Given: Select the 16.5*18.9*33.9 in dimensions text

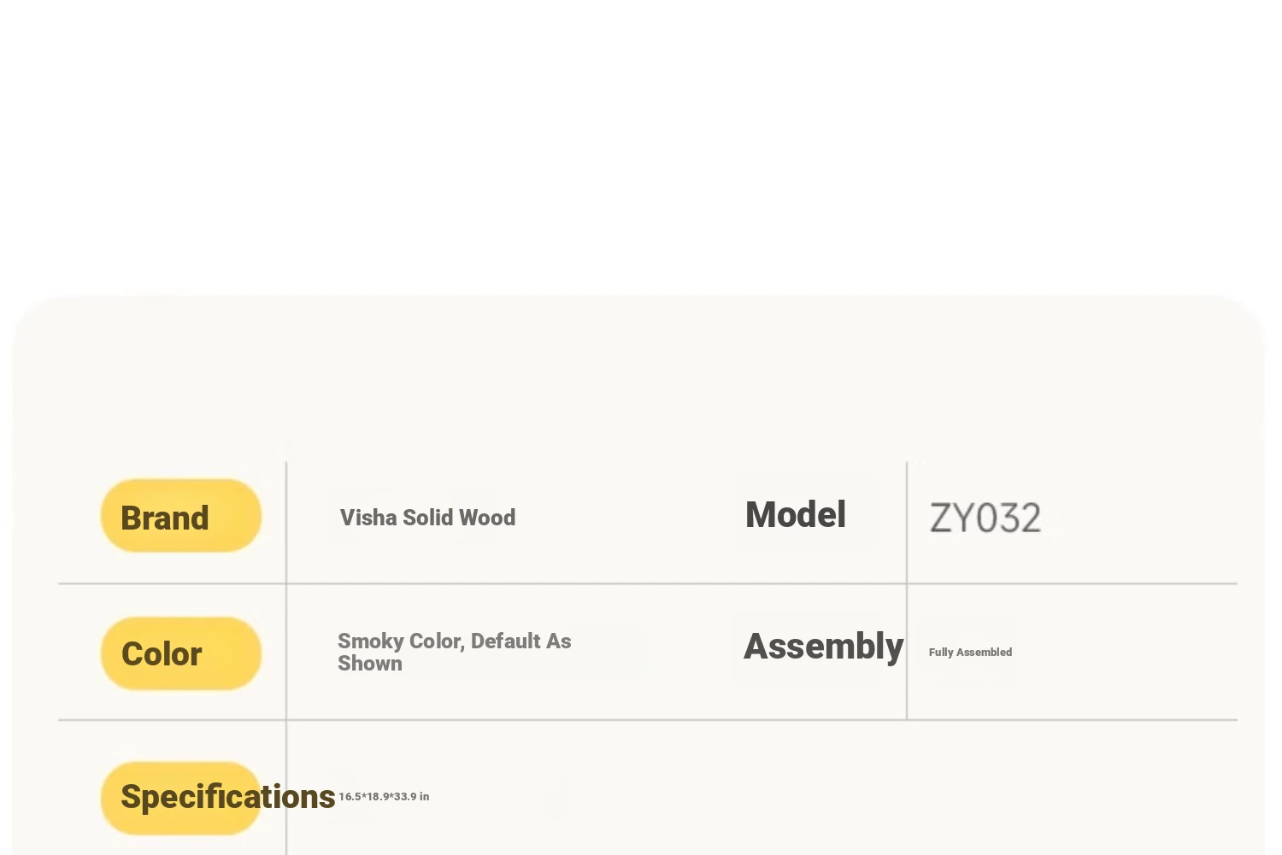Looking at the screenshot, I should coord(384,796).
